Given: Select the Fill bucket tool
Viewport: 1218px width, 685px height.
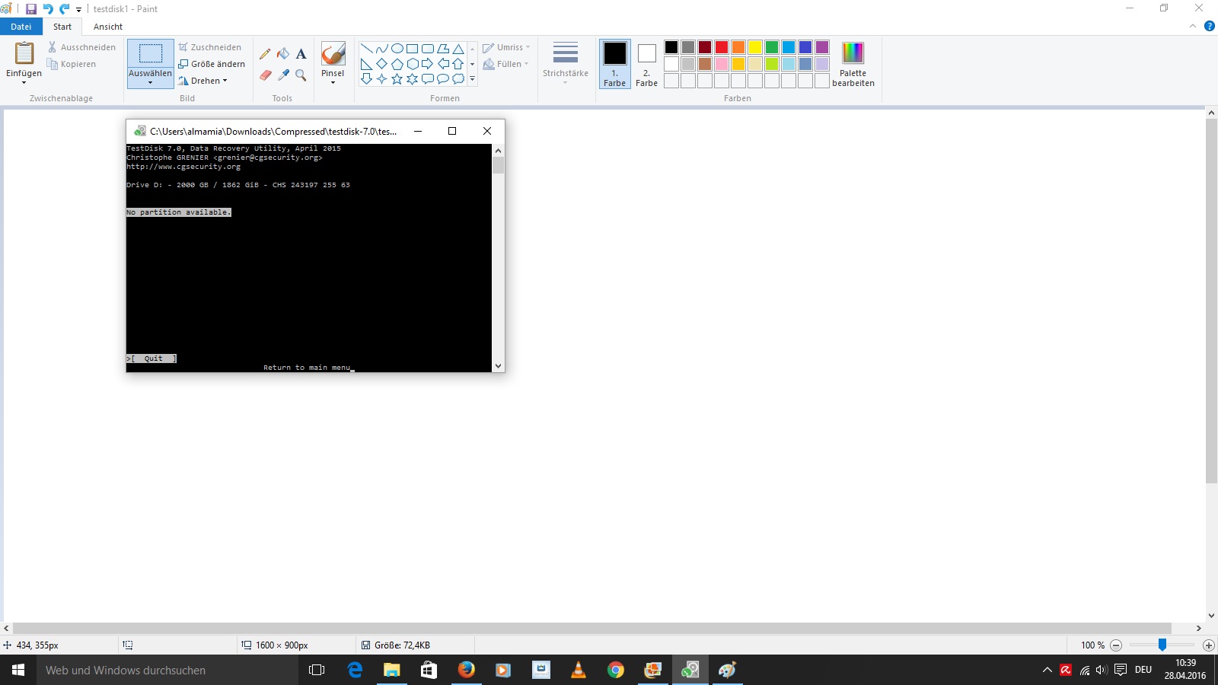Looking at the screenshot, I should click(x=283, y=54).
